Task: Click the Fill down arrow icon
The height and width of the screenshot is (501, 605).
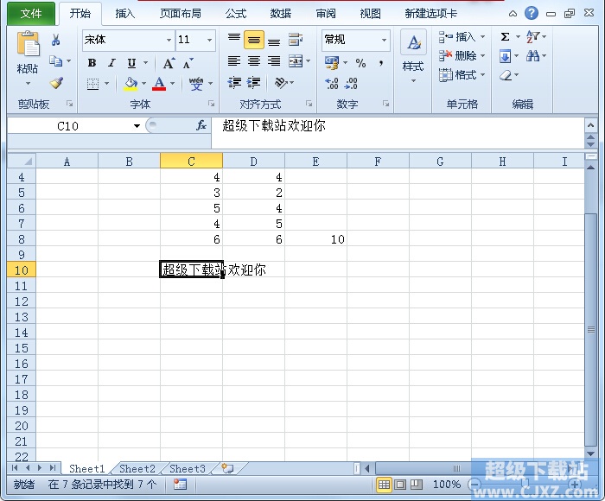Action: click(x=505, y=56)
